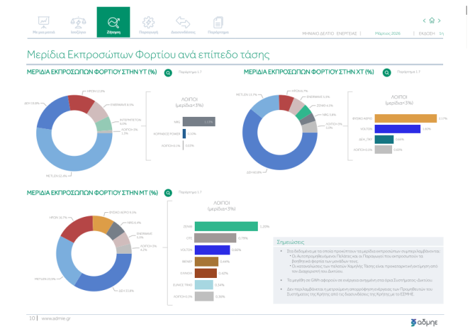Click magnifier icon next to ΜΤ chart title

(x=169, y=193)
